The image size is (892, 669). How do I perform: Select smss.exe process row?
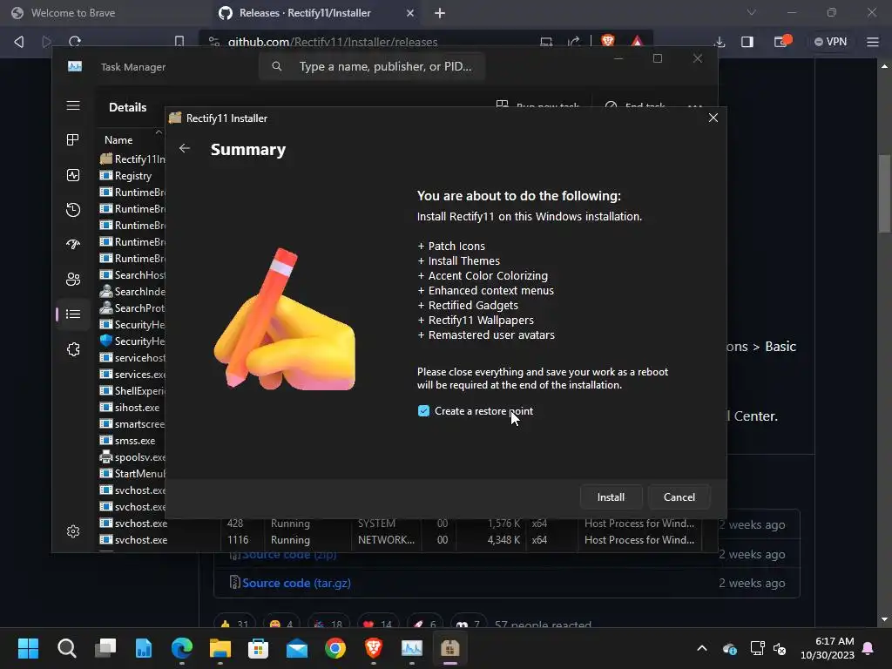click(x=132, y=440)
